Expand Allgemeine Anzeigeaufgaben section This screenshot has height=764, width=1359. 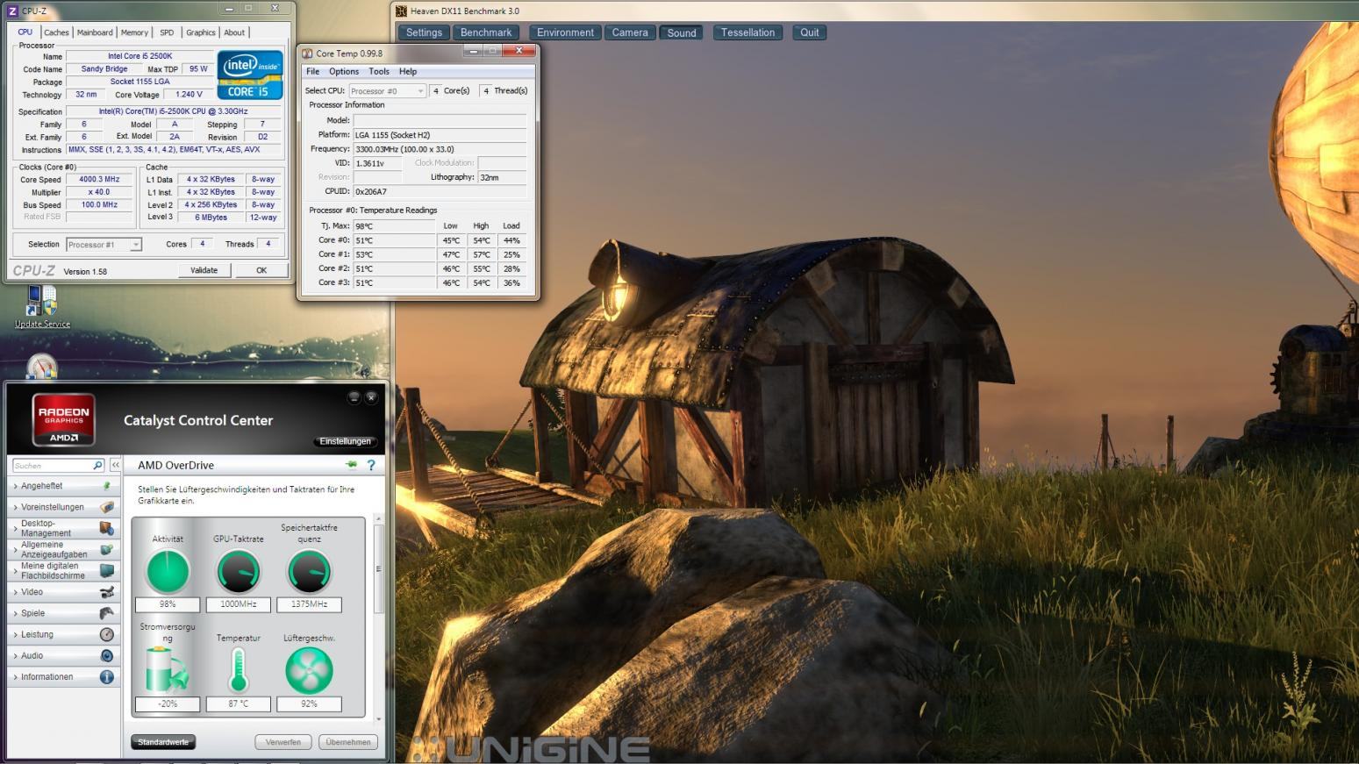(63, 549)
